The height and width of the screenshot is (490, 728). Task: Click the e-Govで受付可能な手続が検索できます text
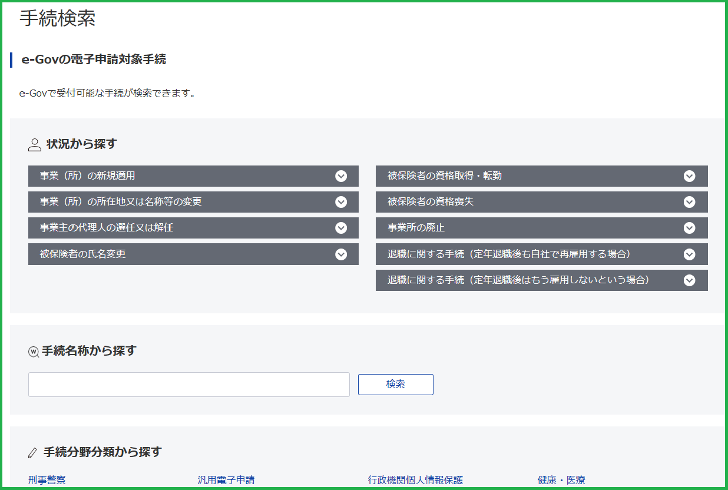pyautogui.click(x=107, y=93)
